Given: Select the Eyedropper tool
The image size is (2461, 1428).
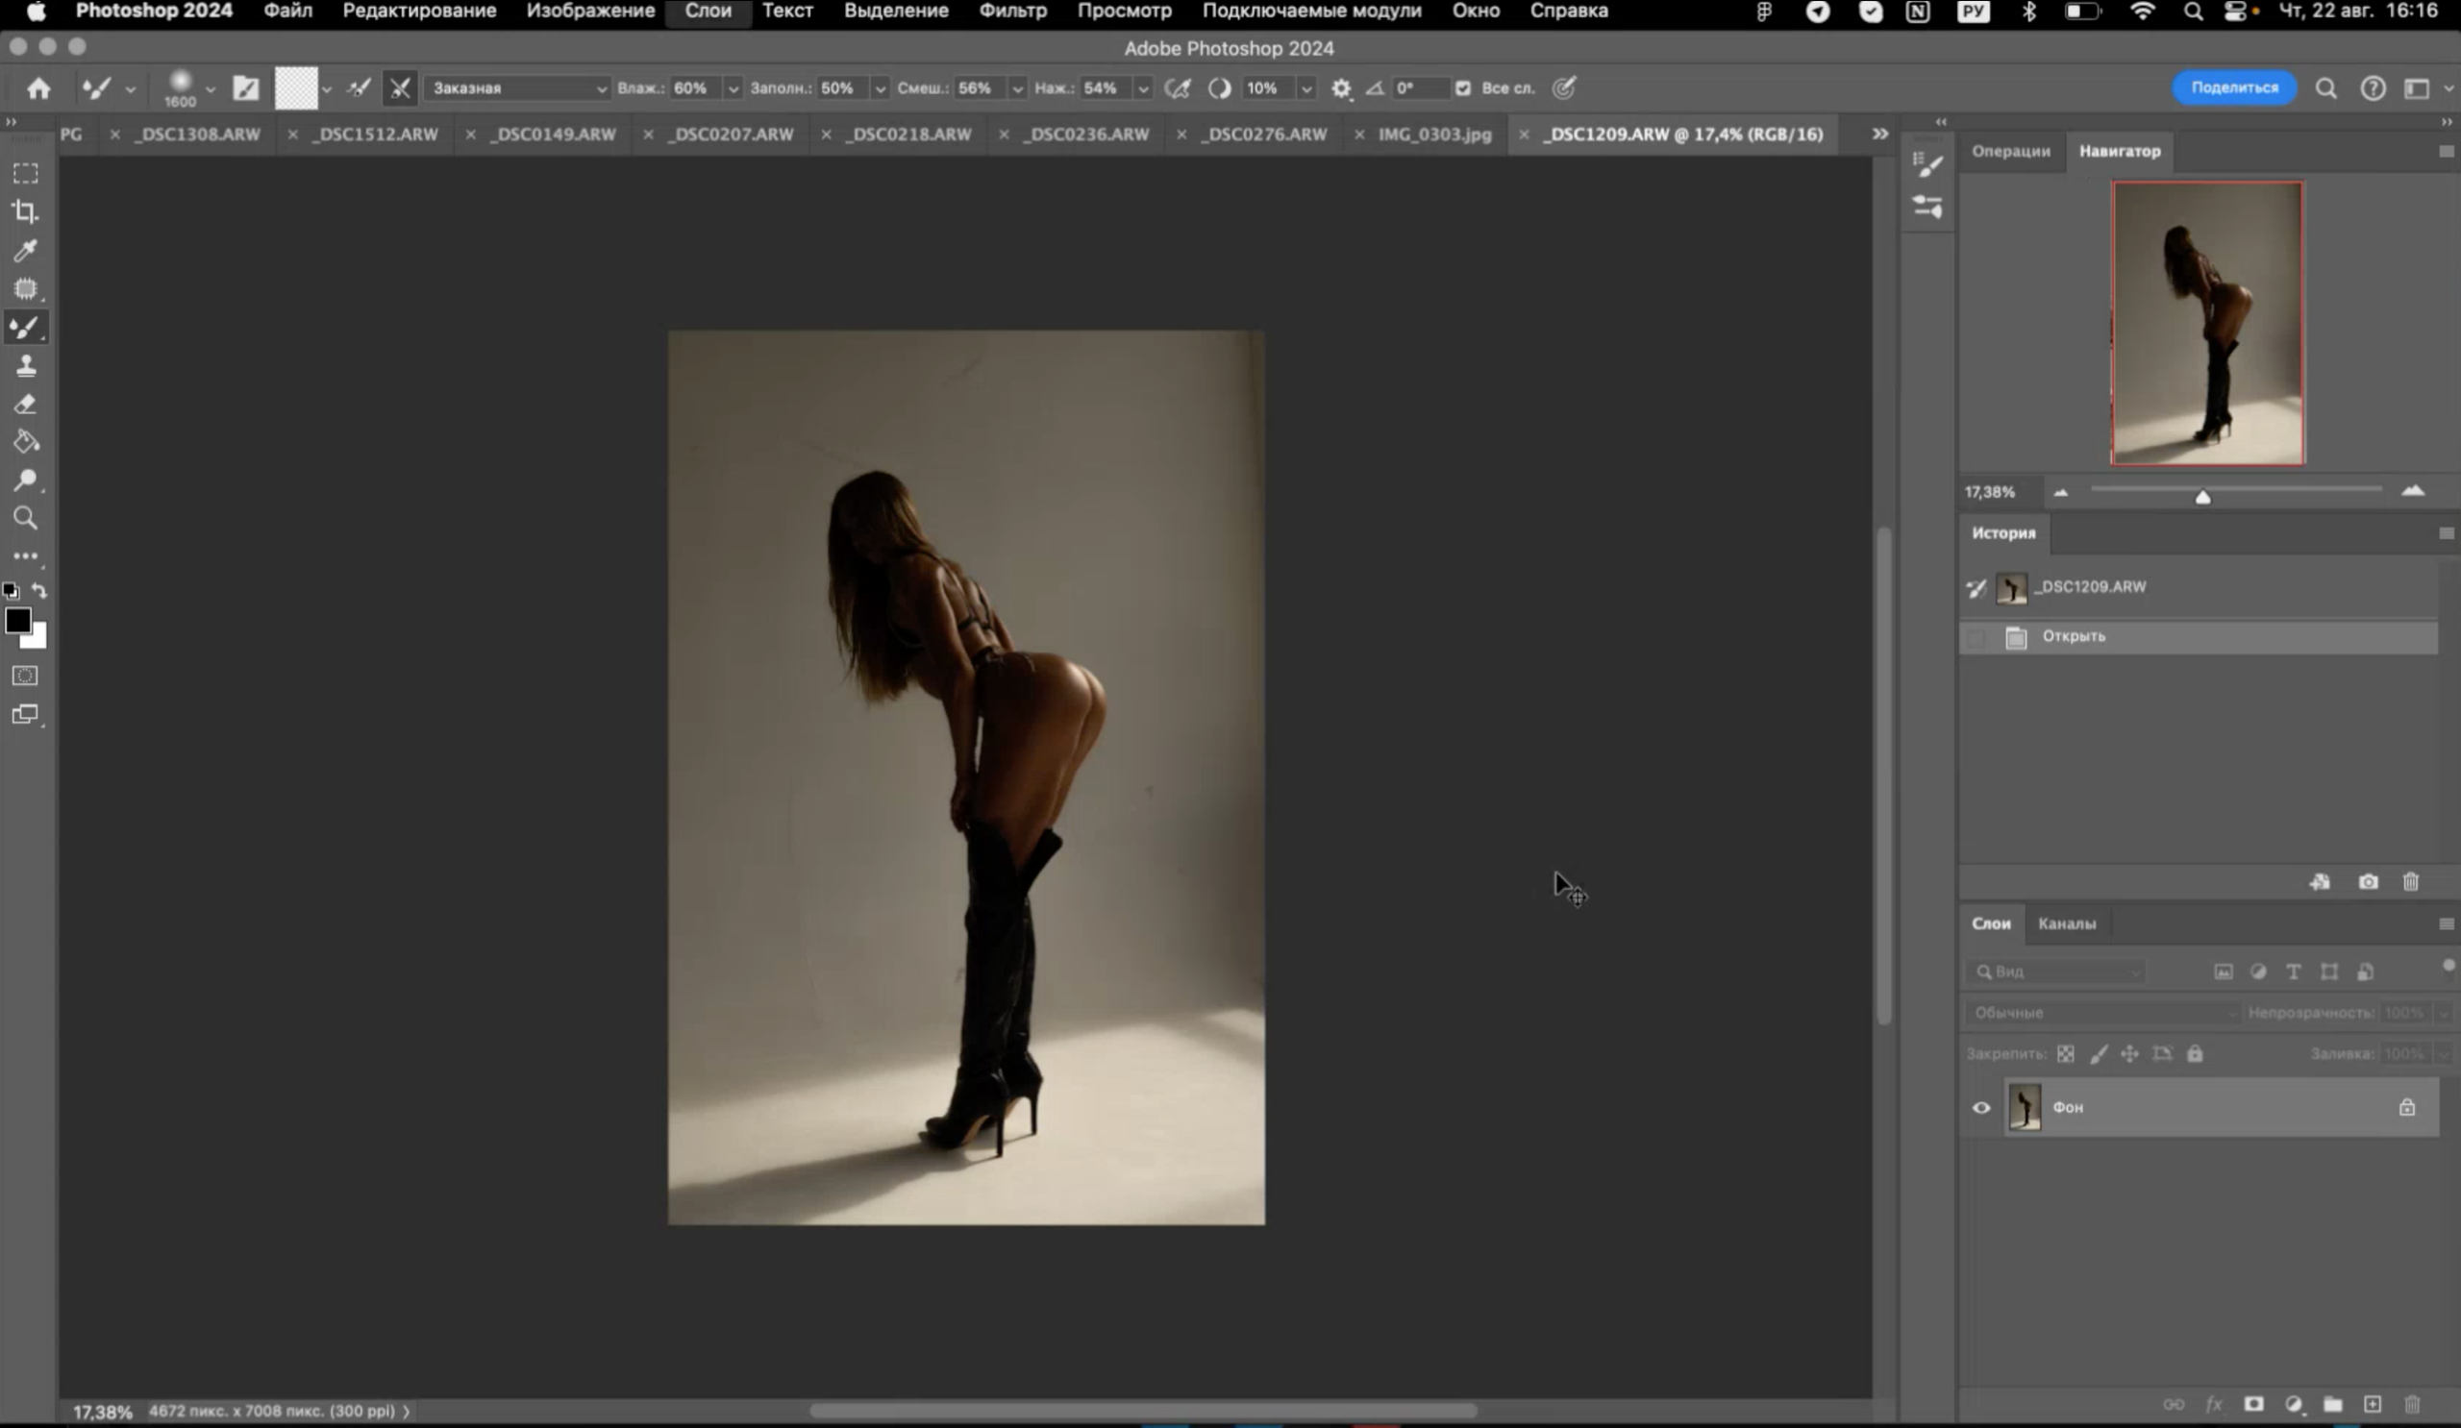Looking at the screenshot, I should [x=25, y=250].
